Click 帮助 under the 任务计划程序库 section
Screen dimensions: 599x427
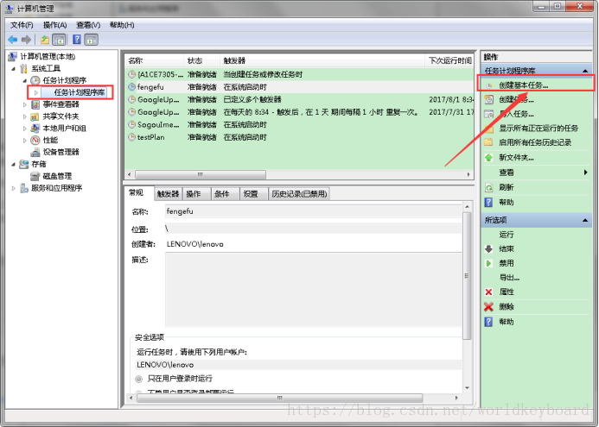(507, 203)
